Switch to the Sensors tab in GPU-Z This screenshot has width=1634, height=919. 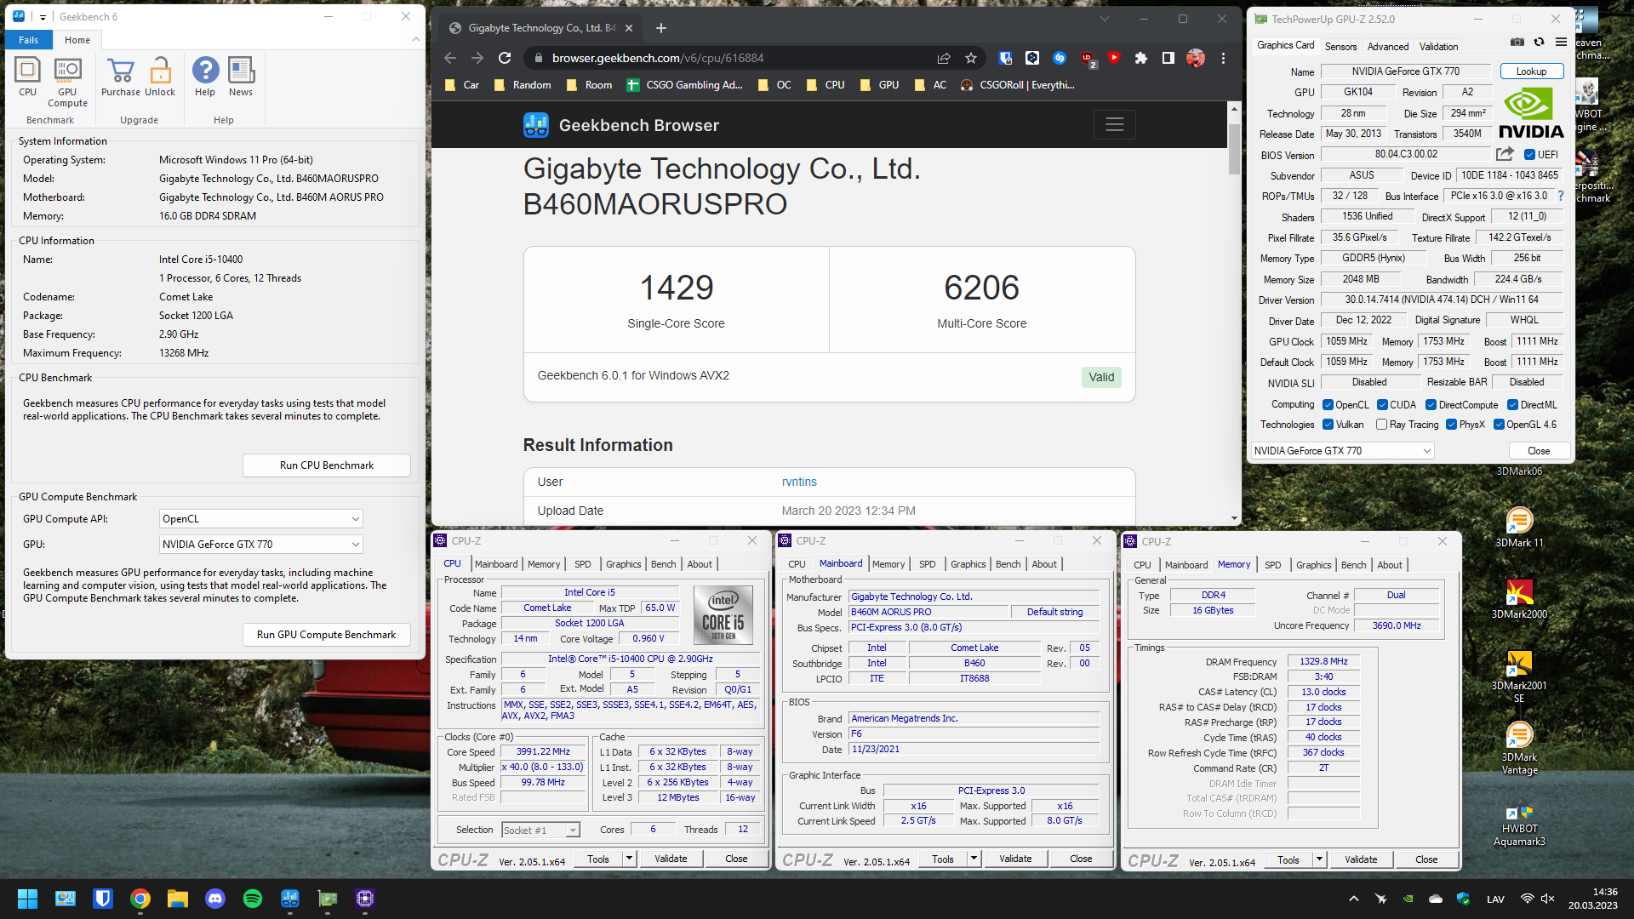(x=1340, y=47)
